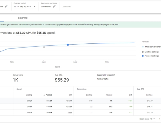The image size is (161, 123).
Task: Click the Most conversions legend entry
Action: (151, 47)
